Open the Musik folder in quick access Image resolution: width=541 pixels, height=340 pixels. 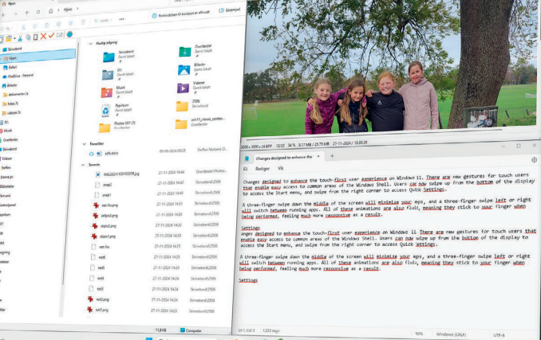pyautogui.click(x=116, y=92)
